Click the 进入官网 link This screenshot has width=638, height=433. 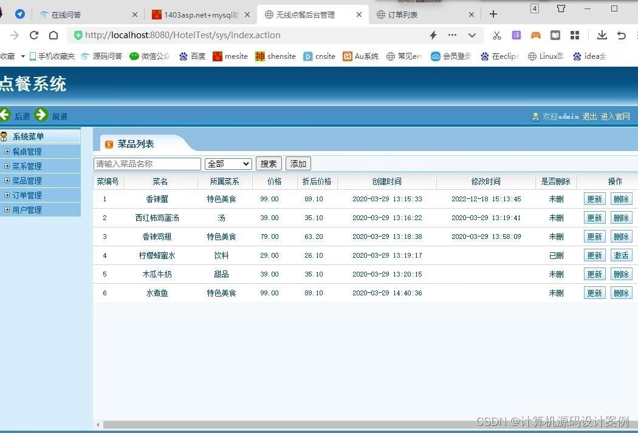pyautogui.click(x=615, y=117)
